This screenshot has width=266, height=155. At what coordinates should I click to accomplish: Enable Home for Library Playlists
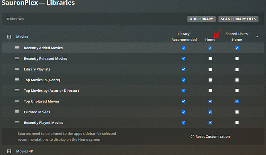click(210, 69)
